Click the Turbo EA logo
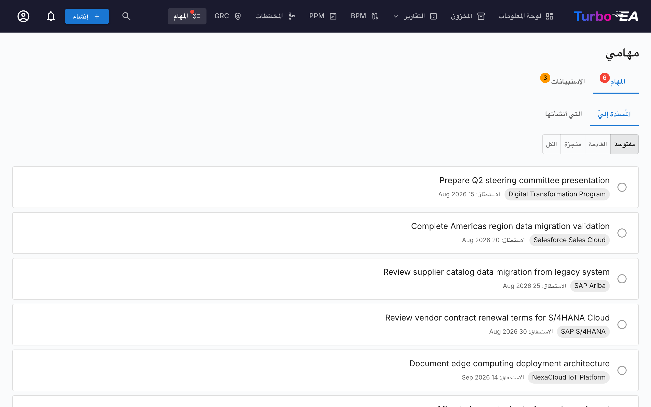 click(605, 16)
